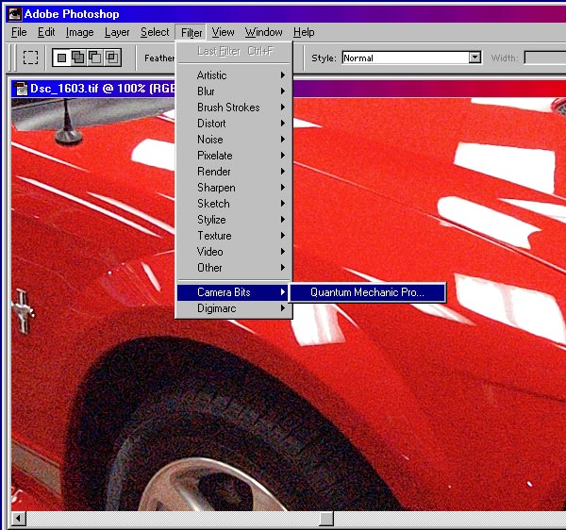This screenshot has width=566, height=530.
Task: Choose the Subtract from selection icon
Action: (x=95, y=58)
